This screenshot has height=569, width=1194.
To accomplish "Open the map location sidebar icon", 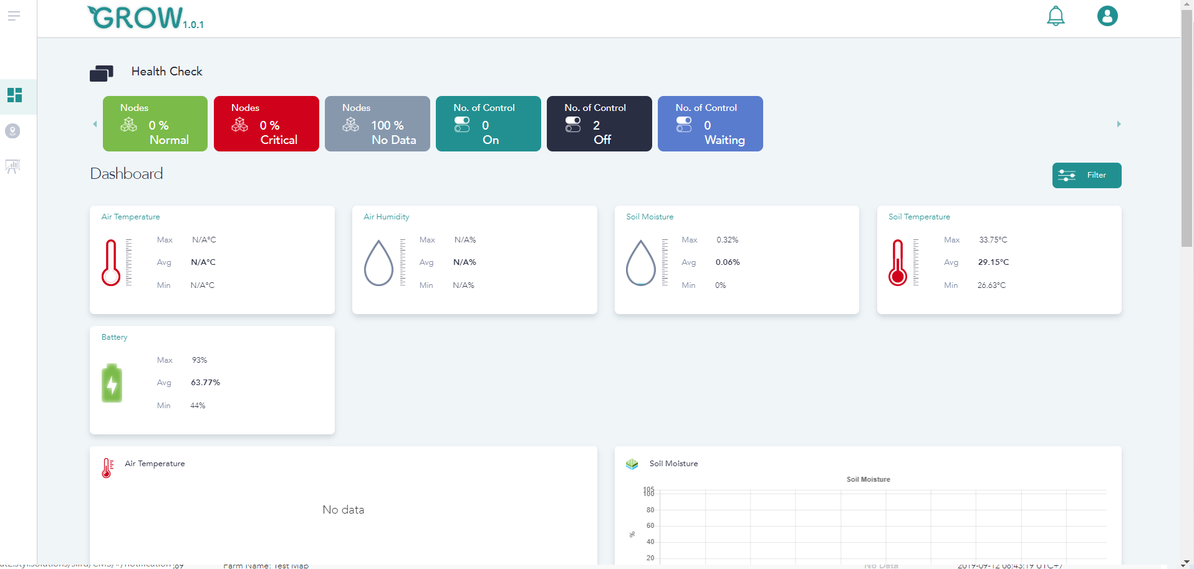I will (12, 131).
